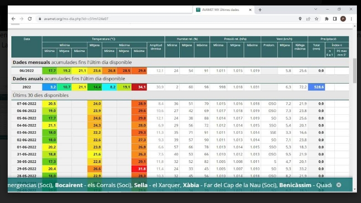Image resolution: width=361 pixels, height=203 pixels.
Task: Close the AVAMET MX tab
Action: [x=250, y=10]
